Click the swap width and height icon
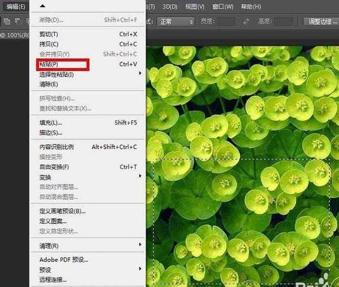Screen dimensions: 339x287 click(x=246, y=21)
